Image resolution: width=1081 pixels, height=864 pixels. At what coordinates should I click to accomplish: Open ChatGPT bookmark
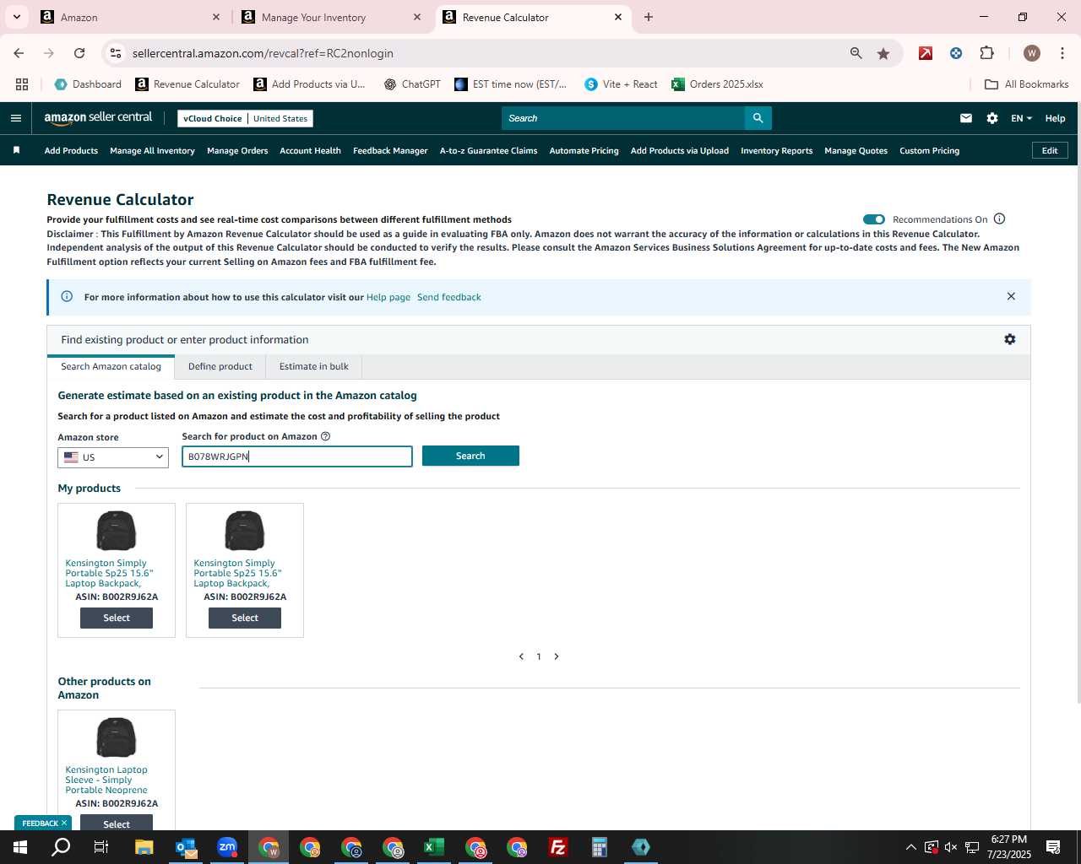tap(412, 84)
